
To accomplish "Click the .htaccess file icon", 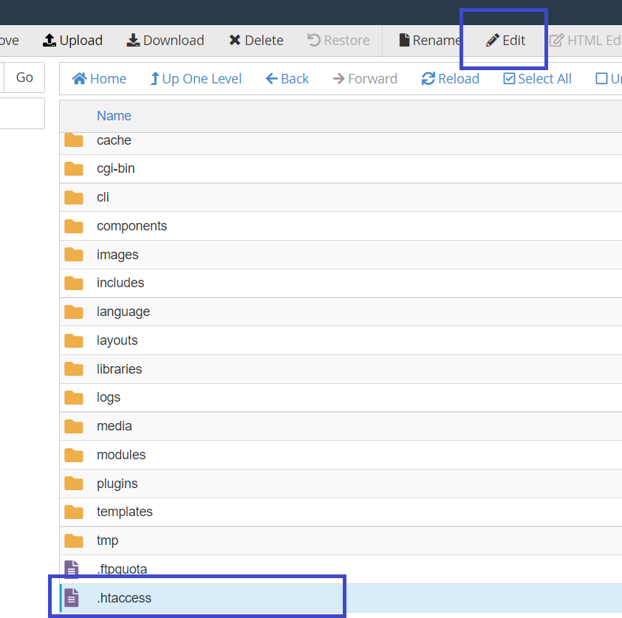I will click(x=72, y=598).
